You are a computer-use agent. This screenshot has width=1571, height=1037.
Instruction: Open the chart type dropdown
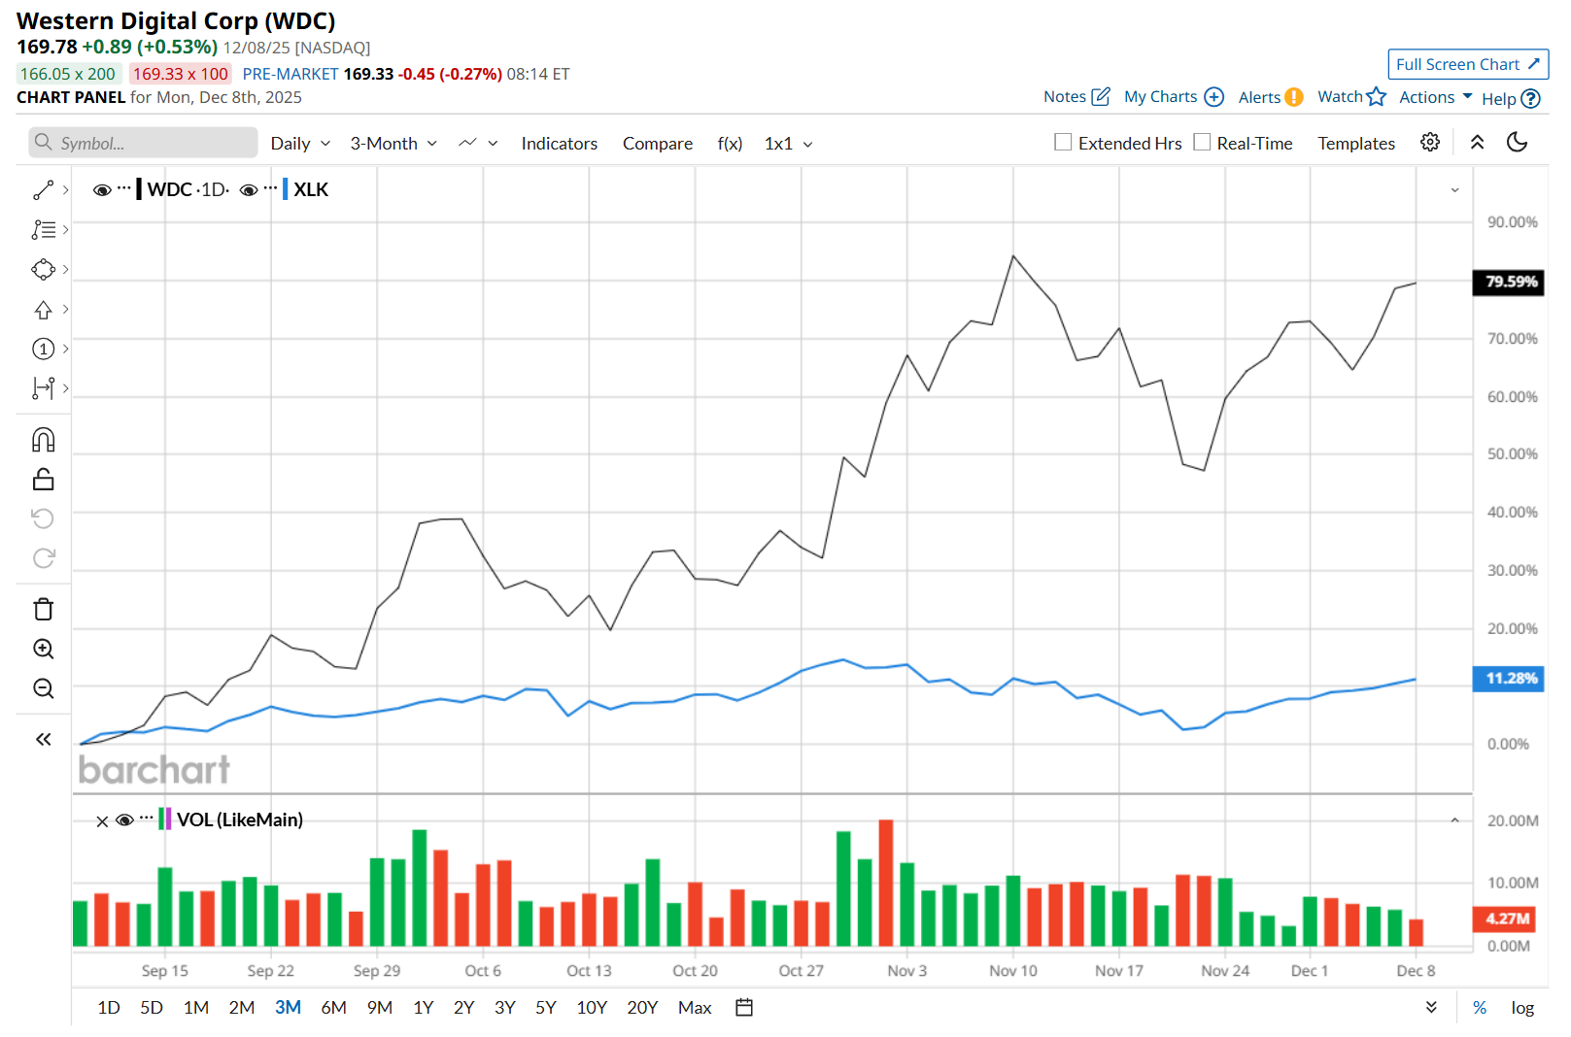[x=478, y=144]
